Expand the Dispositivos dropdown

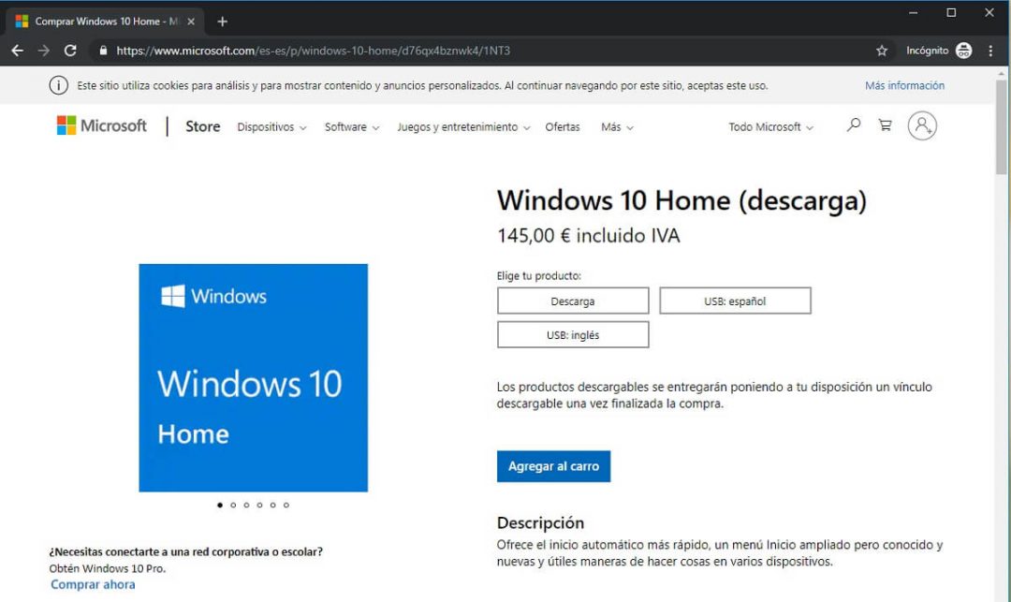click(271, 126)
